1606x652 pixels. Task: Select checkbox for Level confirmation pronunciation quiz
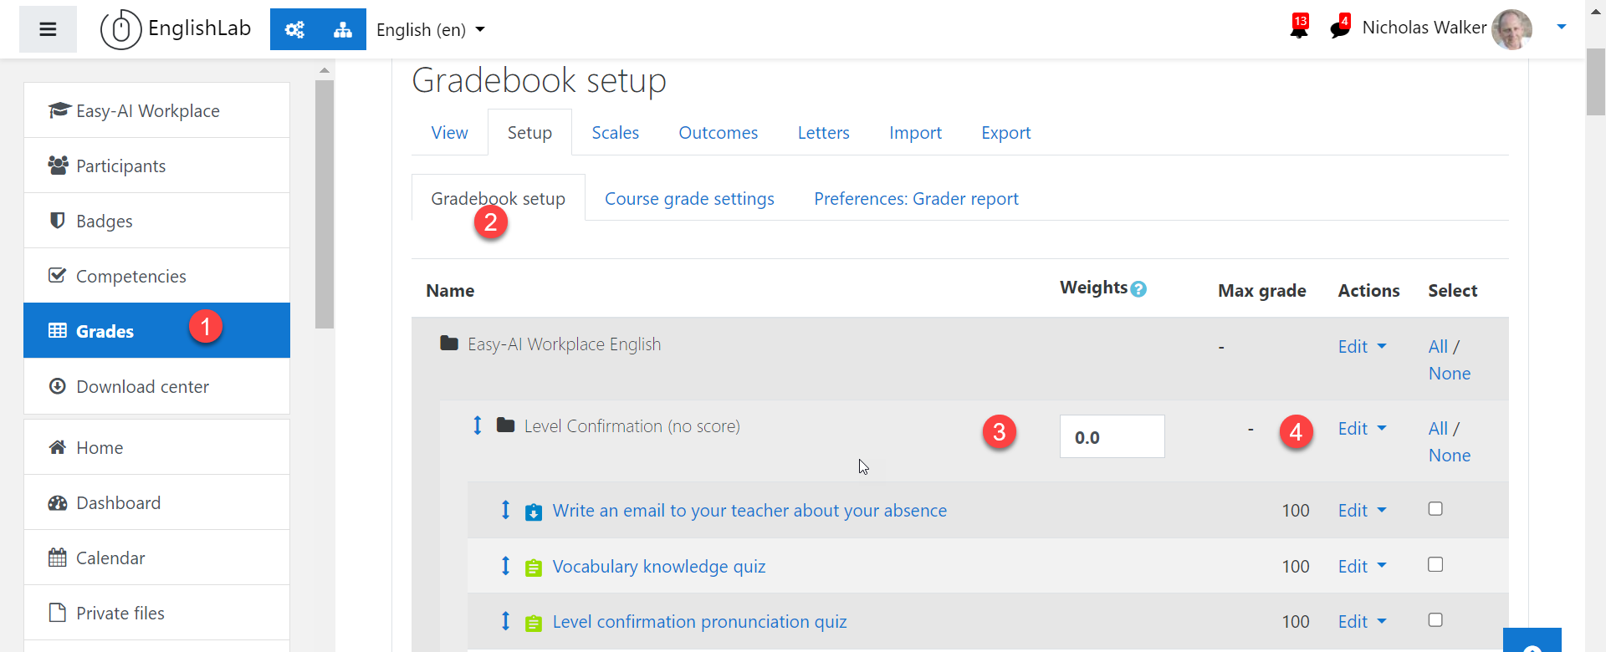point(1435,619)
